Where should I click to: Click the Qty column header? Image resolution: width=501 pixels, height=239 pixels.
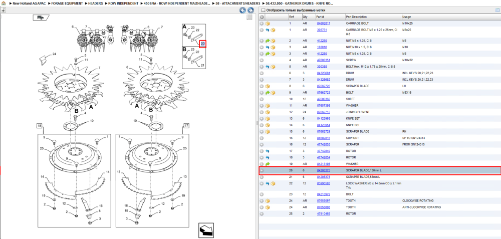click(x=308, y=17)
